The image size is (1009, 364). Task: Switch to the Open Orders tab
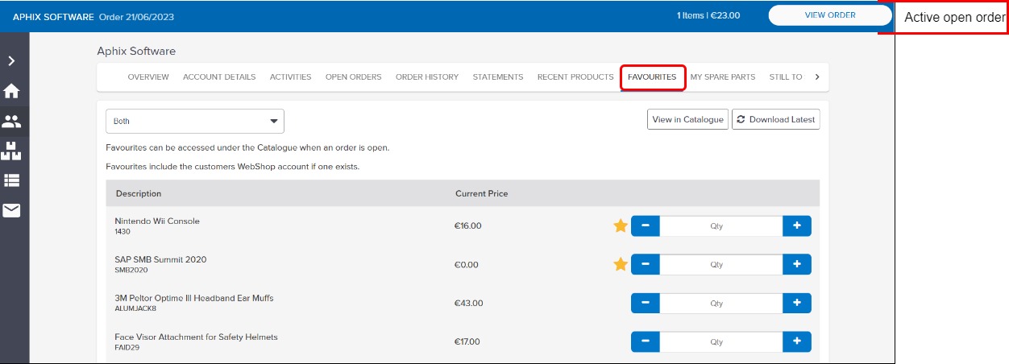tap(353, 77)
